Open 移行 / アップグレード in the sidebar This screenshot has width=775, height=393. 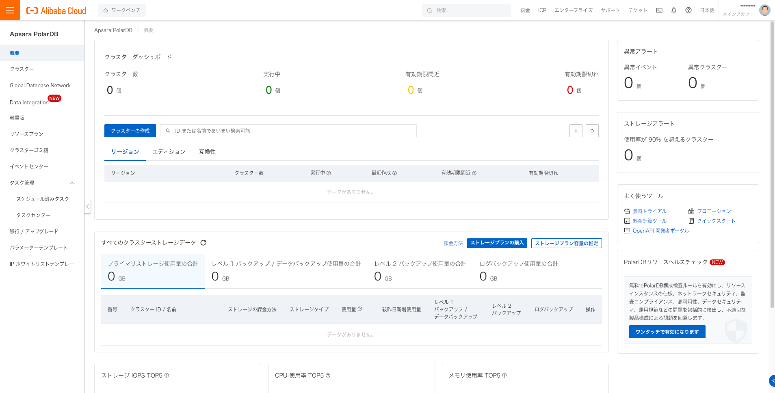(42, 231)
